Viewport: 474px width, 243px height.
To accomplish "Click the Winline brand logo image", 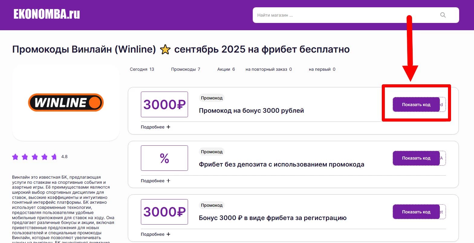I will coord(66,102).
